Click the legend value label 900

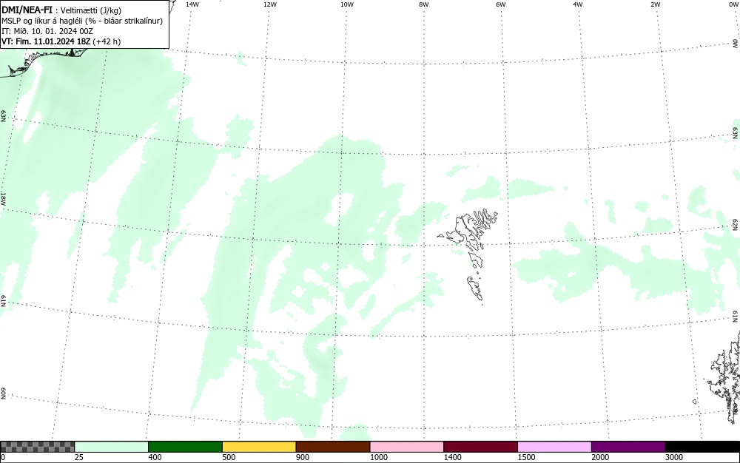click(303, 457)
